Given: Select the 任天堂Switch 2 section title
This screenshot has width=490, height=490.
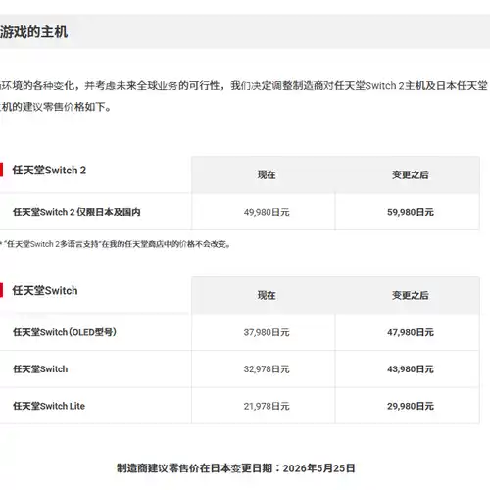Looking at the screenshot, I should click(x=49, y=170).
